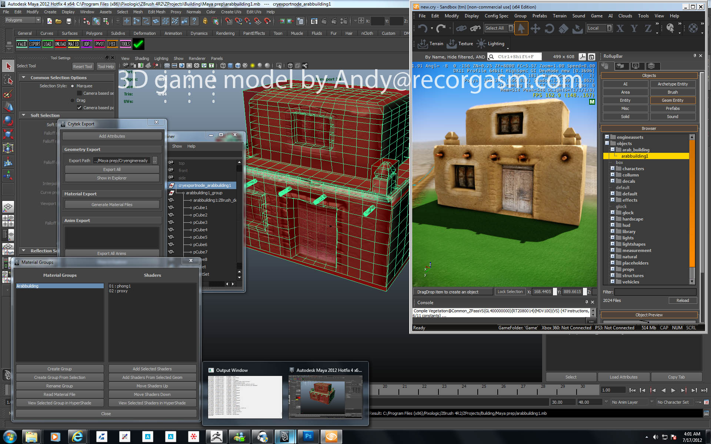Select the Move cross-arrows tool in Sandbox

pos(535,28)
